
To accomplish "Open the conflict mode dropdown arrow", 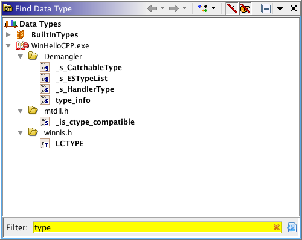I will [213, 8].
